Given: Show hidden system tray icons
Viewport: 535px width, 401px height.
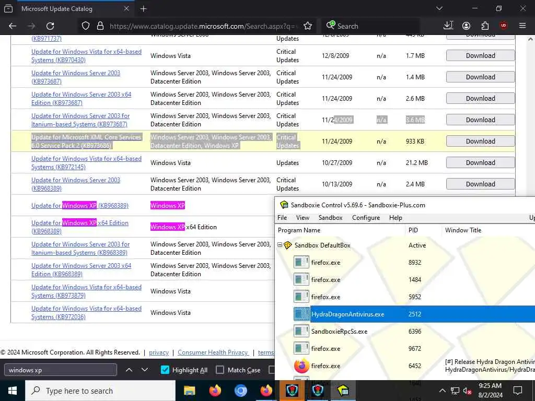Looking at the screenshot, I should tap(442, 391).
